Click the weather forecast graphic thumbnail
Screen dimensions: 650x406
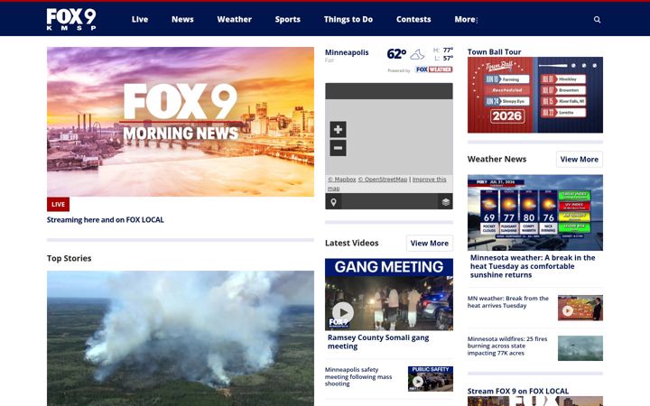click(x=535, y=213)
